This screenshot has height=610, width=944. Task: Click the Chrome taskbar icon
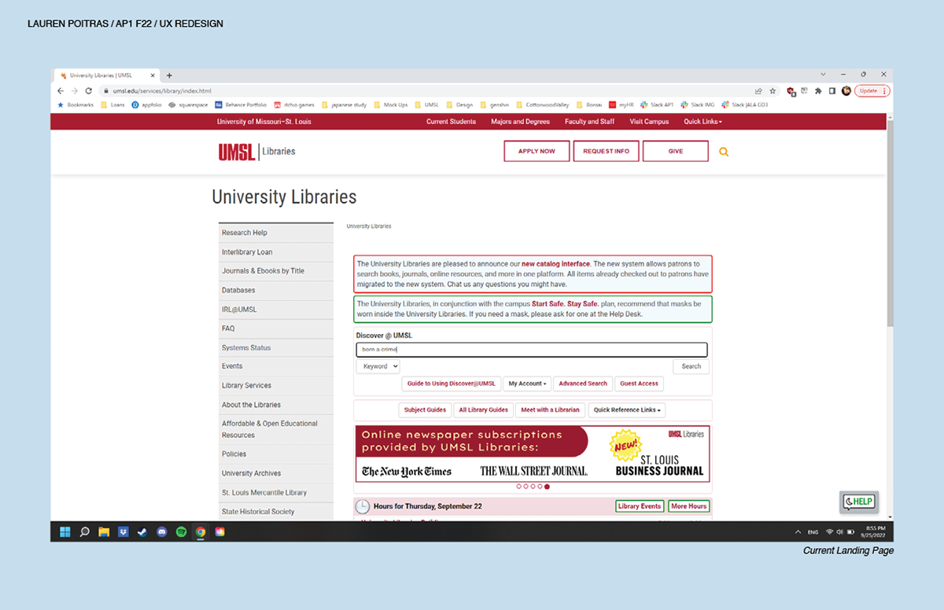(201, 531)
